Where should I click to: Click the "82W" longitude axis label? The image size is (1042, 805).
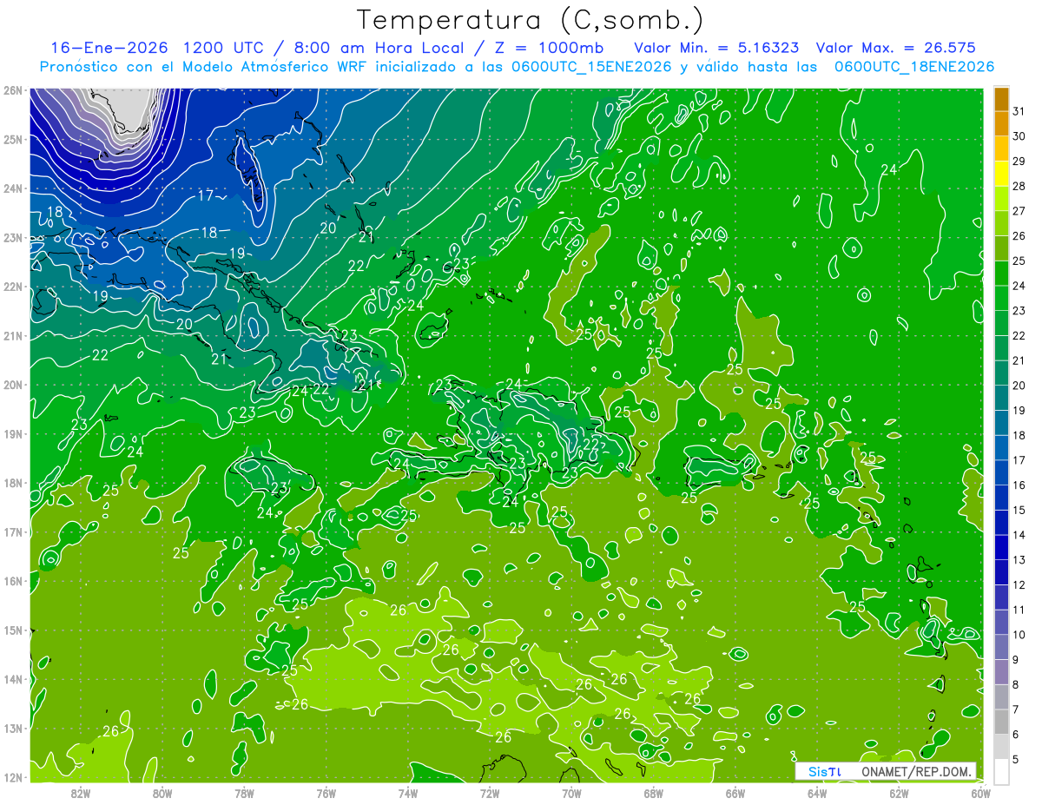click(x=81, y=793)
